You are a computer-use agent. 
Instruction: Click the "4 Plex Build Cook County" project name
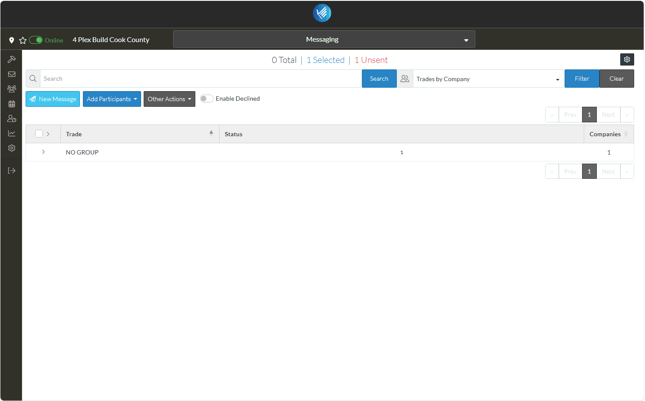point(111,39)
